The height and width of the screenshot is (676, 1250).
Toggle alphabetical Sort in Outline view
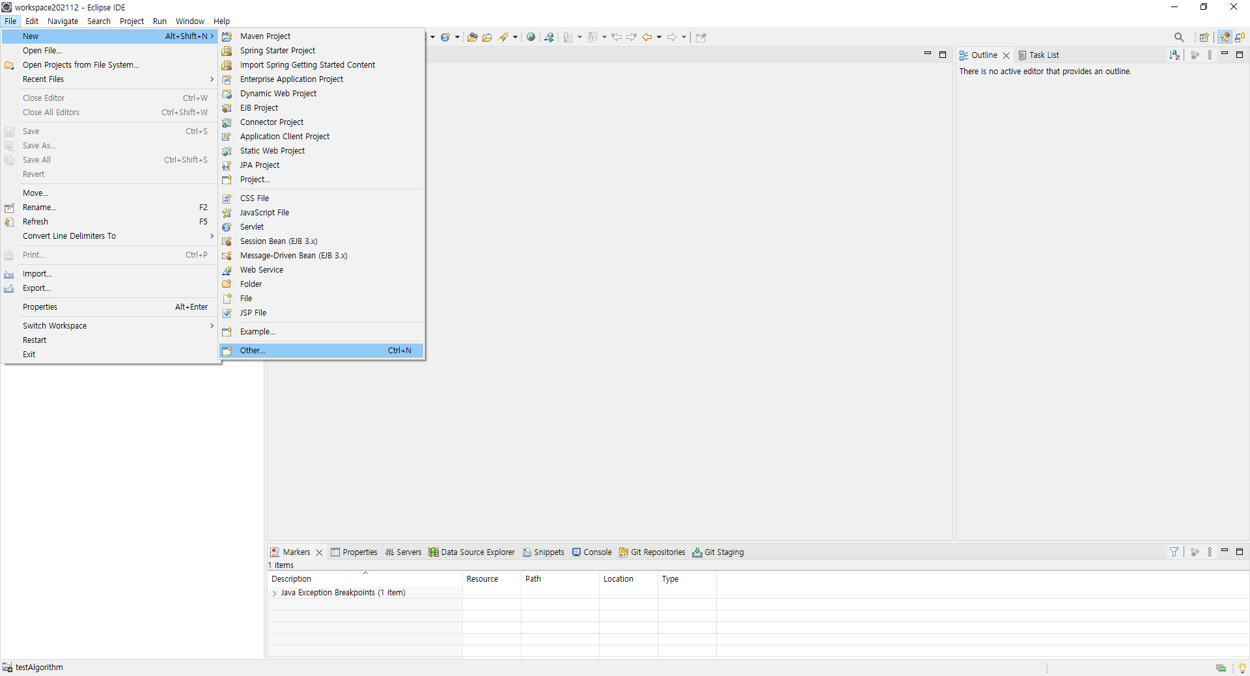coord(1174,55)
